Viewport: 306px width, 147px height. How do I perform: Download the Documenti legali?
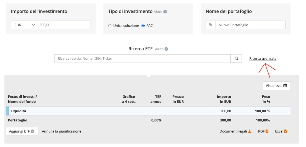235,131
